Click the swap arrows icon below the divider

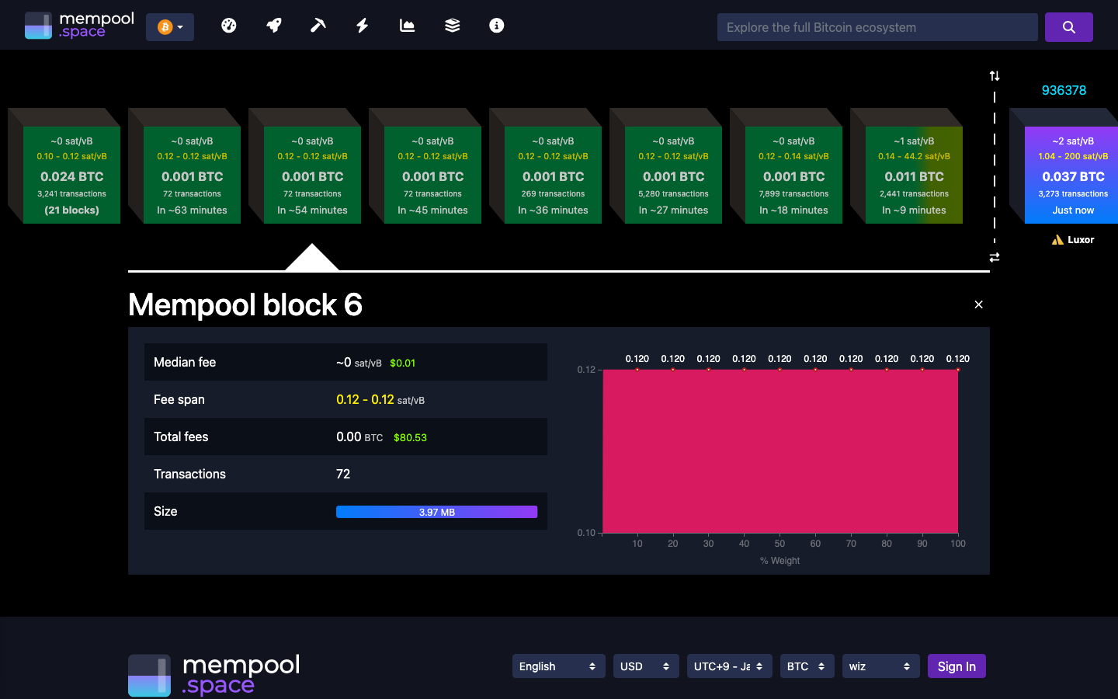(x=995, y=256)
